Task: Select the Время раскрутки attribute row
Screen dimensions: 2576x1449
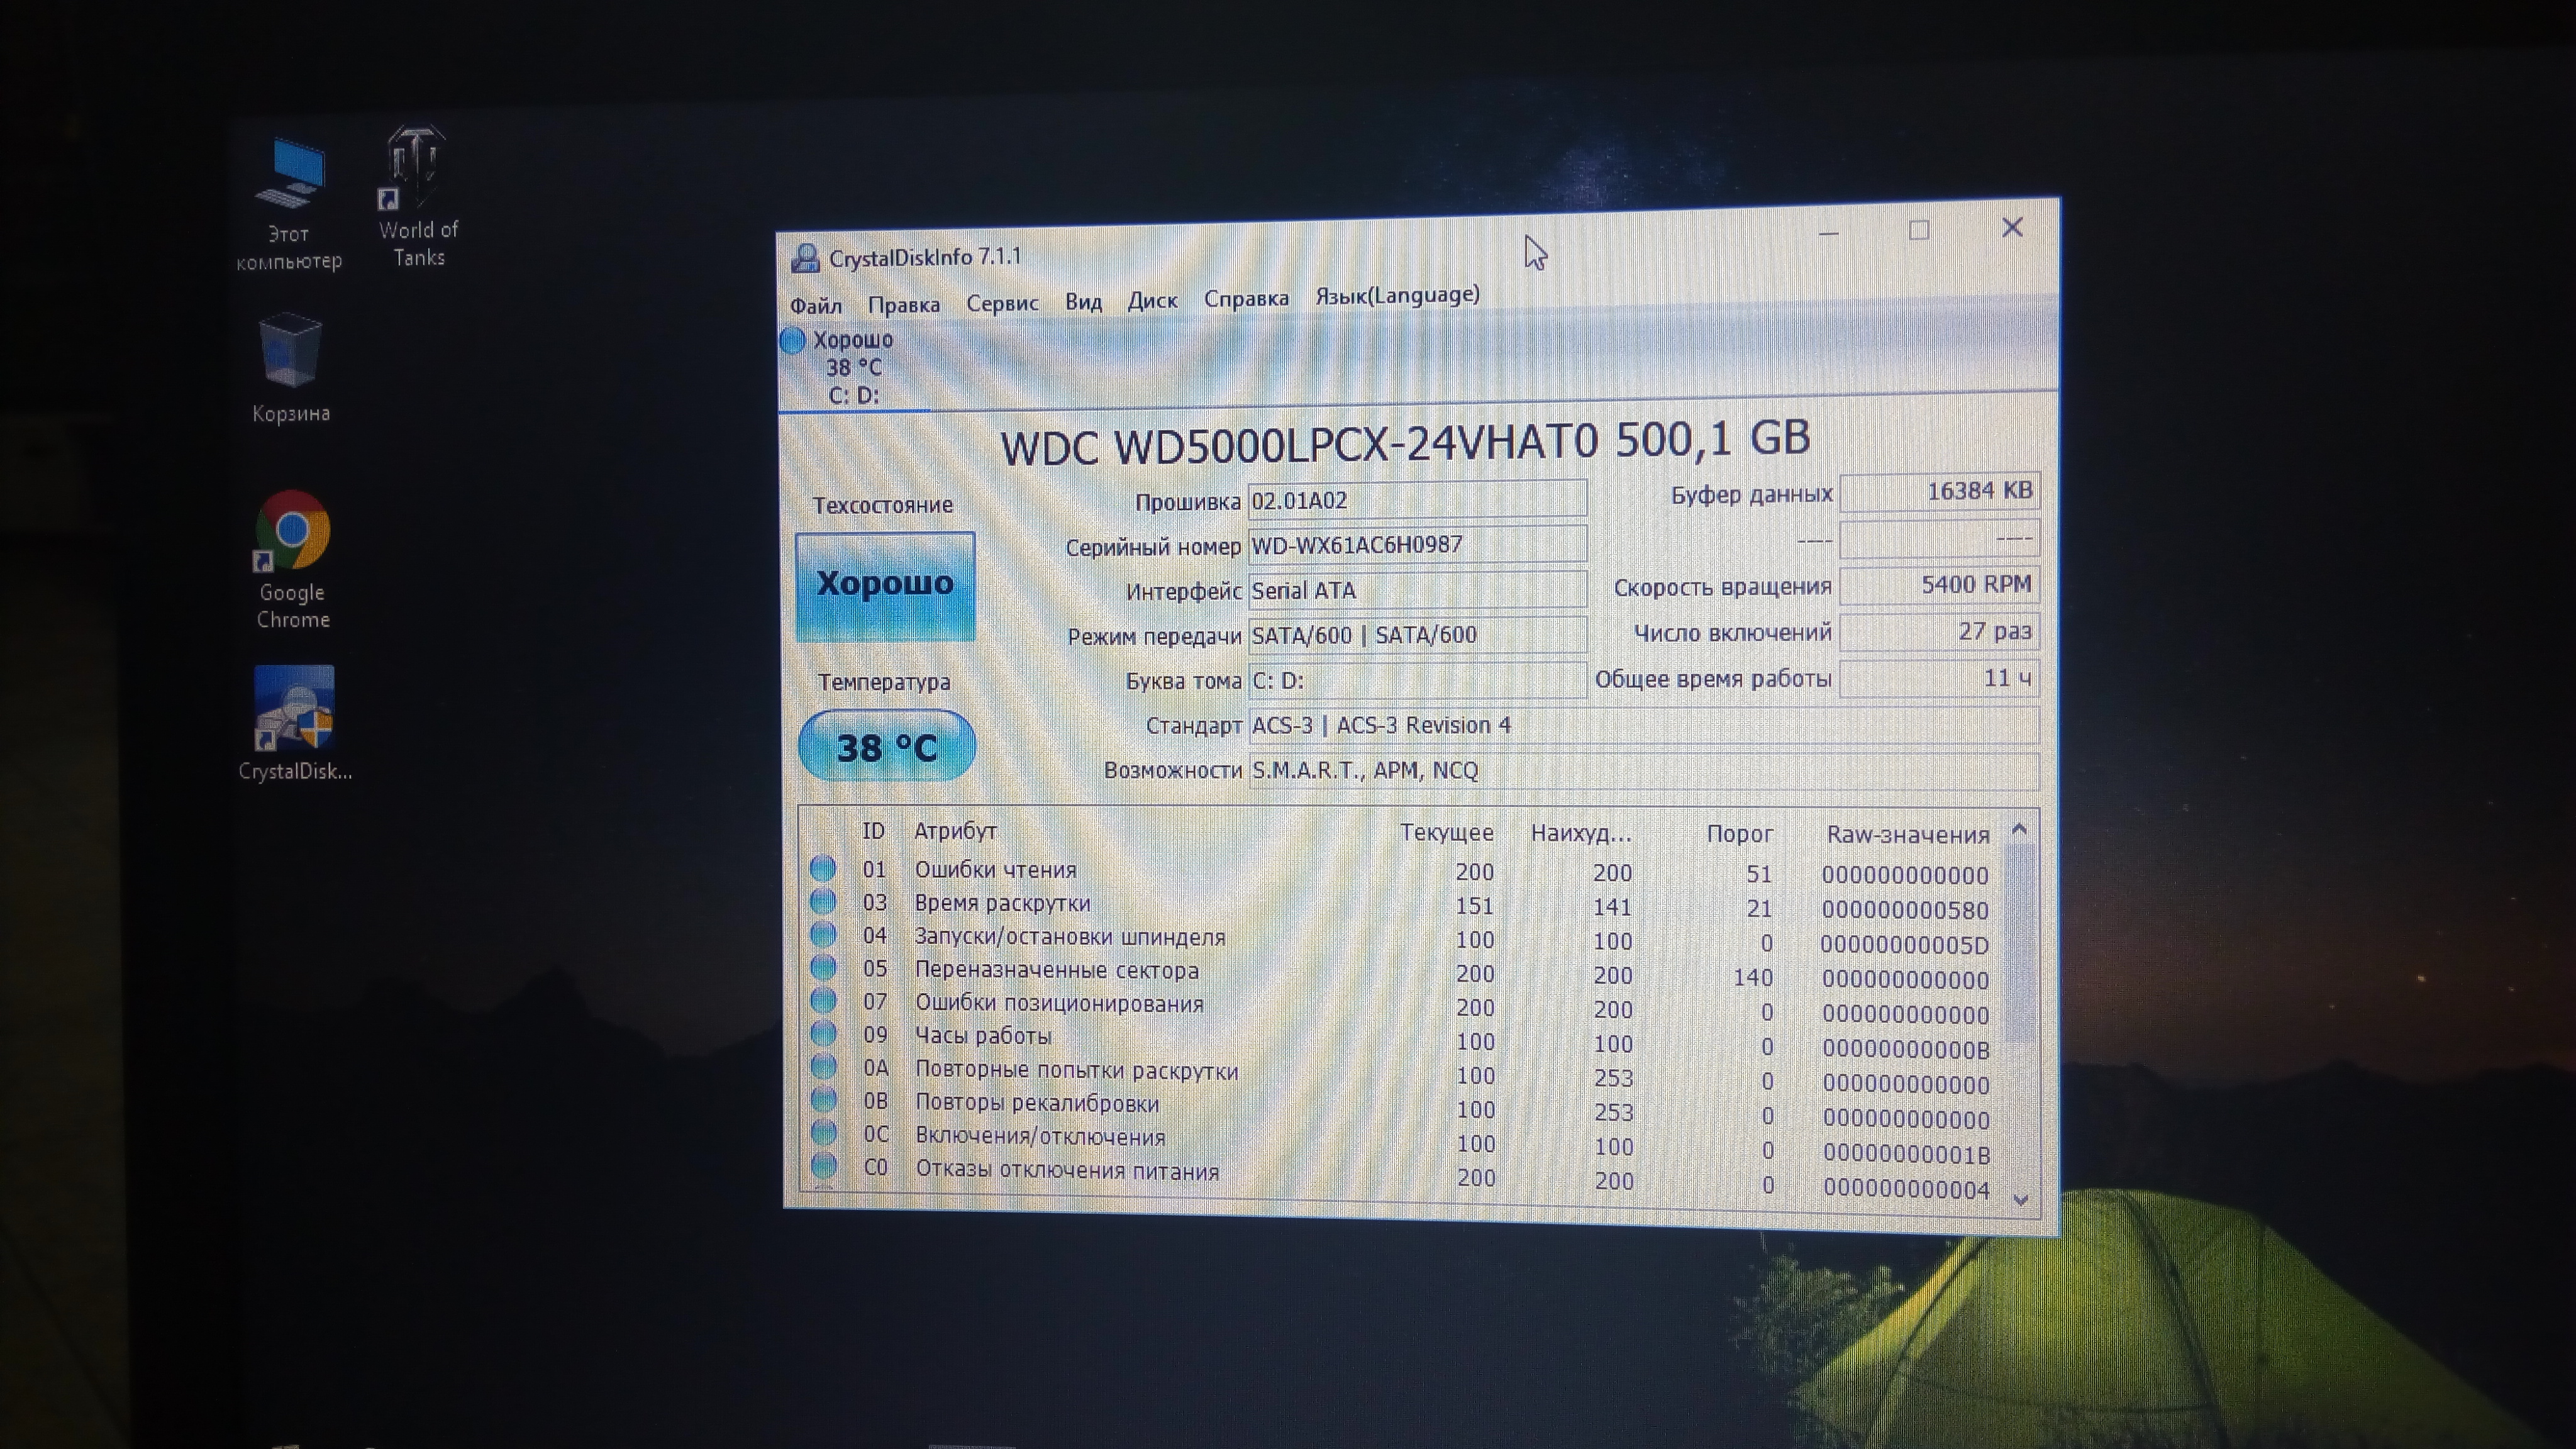Action: pyautogui.click(x=1400, y=906)
